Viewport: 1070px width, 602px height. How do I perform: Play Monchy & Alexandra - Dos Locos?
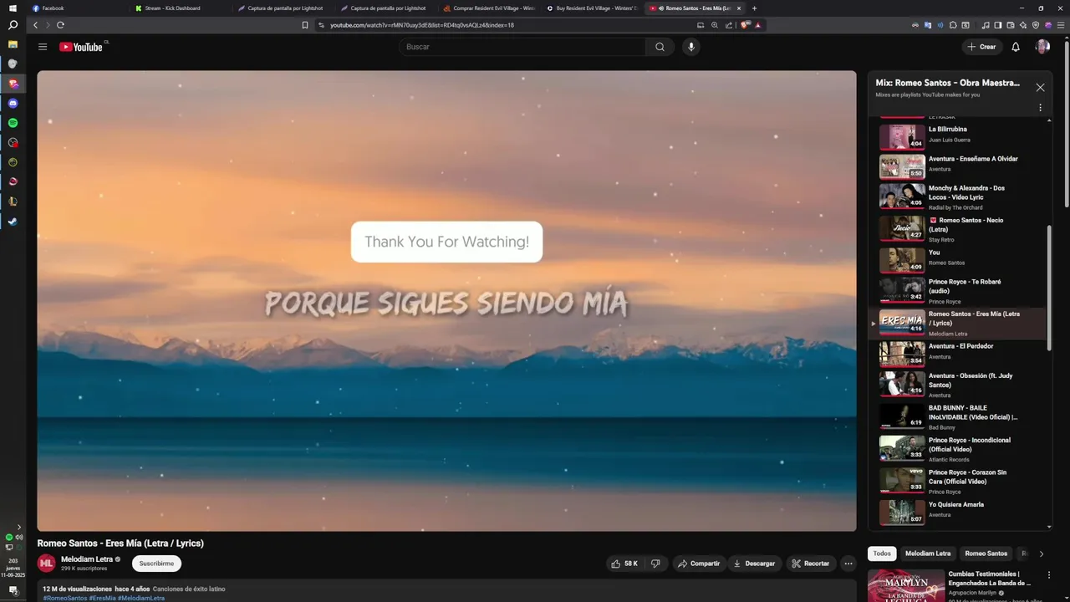click(957, 196)
